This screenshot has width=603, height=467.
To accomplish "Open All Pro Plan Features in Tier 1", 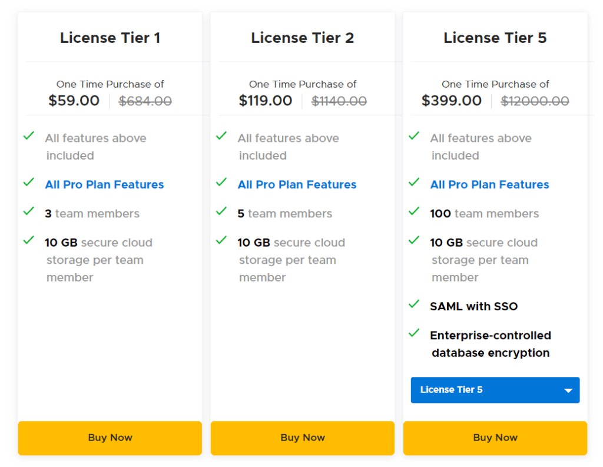I will pos(104,184).
